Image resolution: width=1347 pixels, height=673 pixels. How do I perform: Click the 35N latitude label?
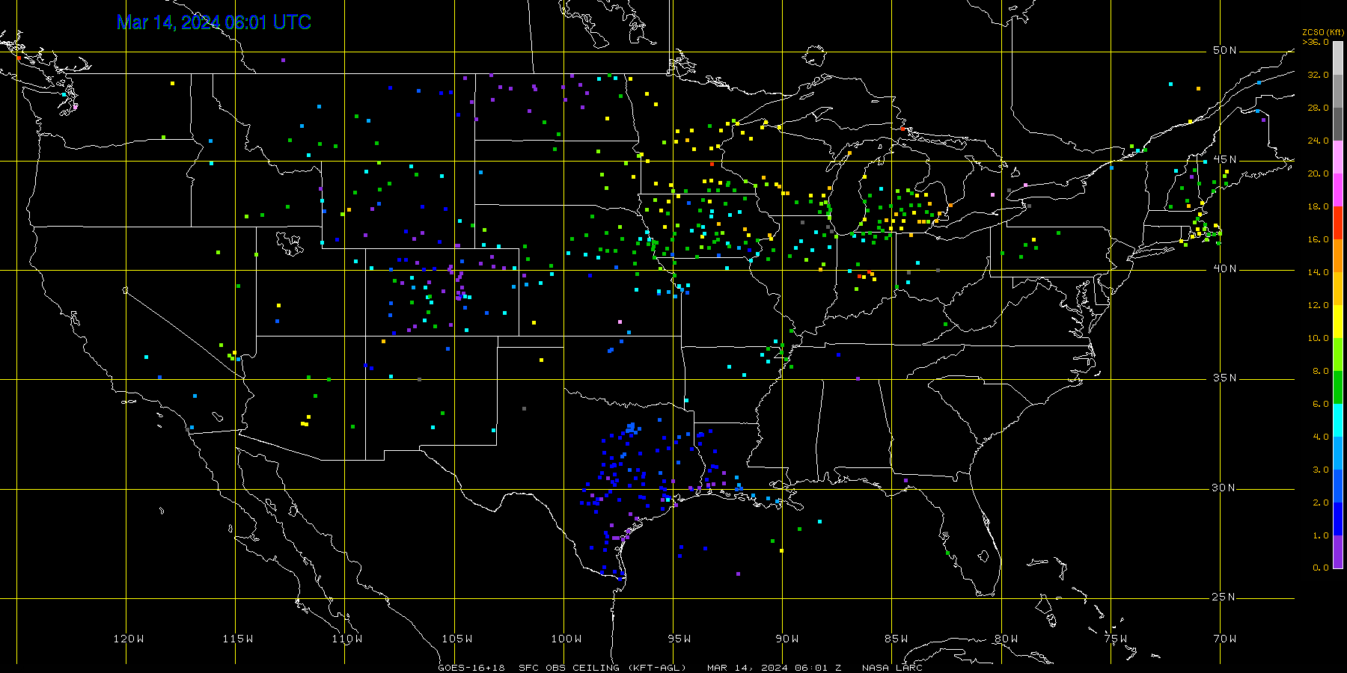click(1225, 378)
